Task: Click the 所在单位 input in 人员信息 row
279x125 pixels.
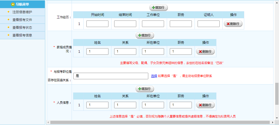Action: (x=153, y=105)
